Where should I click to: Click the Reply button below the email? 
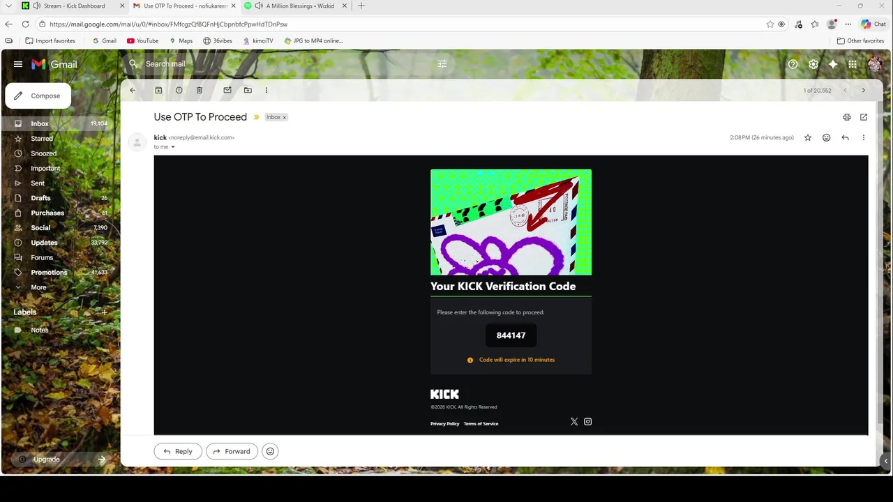click(178, 452)
